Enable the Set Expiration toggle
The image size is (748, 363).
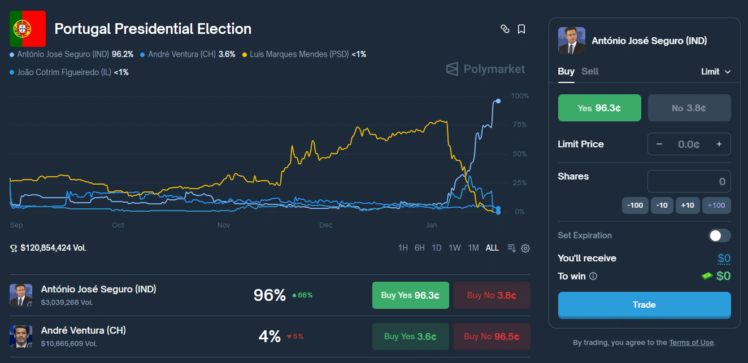point(720,235)
